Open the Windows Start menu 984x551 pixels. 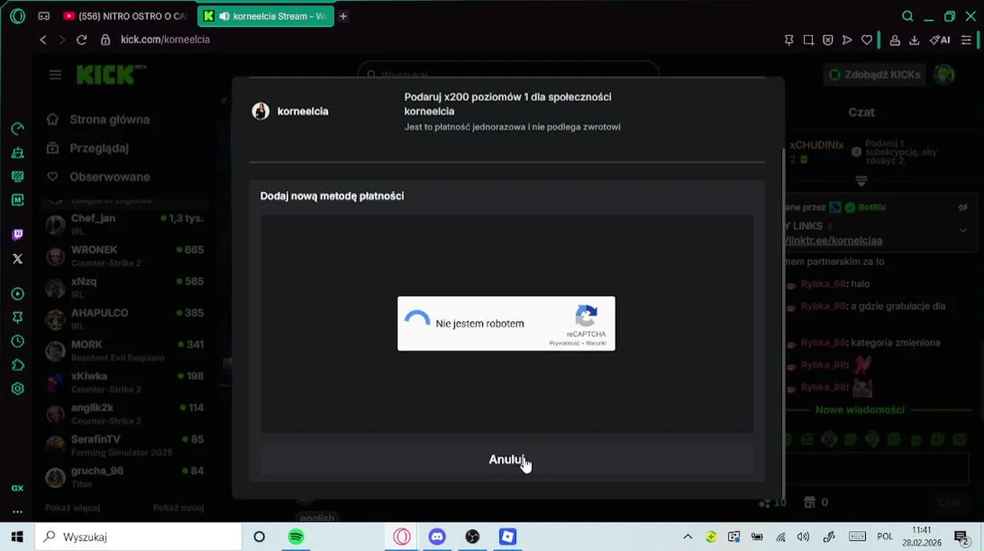click(x=17, y=536)
